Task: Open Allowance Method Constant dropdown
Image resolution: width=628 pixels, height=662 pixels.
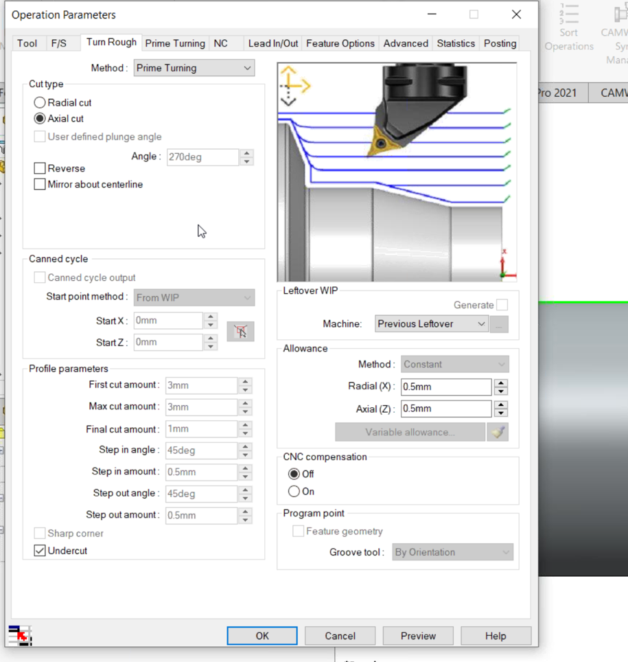Action: [455, 365]
